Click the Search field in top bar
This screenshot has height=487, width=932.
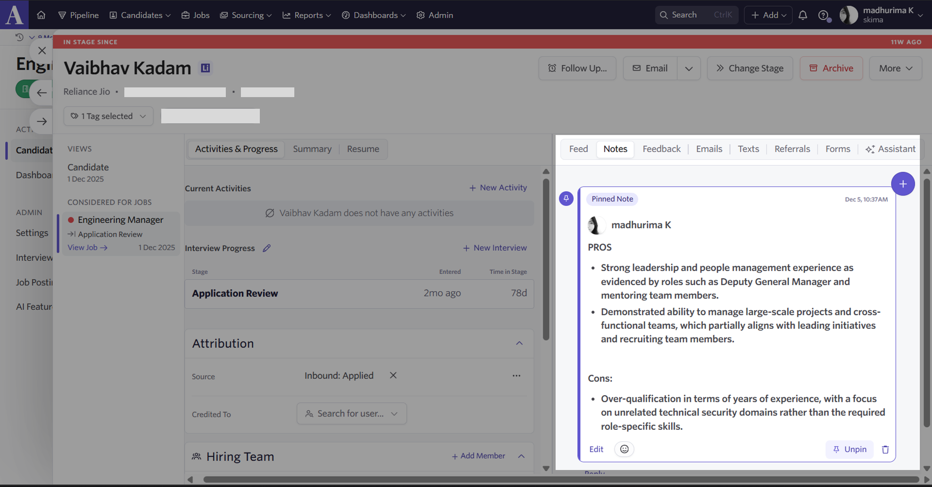click(x=696, y=15)
